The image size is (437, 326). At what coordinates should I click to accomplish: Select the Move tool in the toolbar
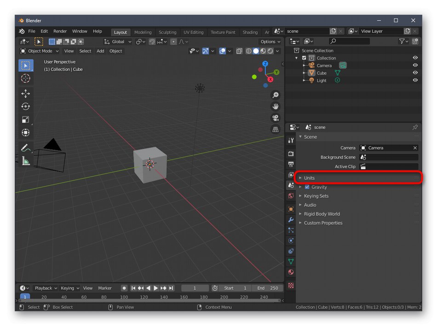[x=26, y=94]
